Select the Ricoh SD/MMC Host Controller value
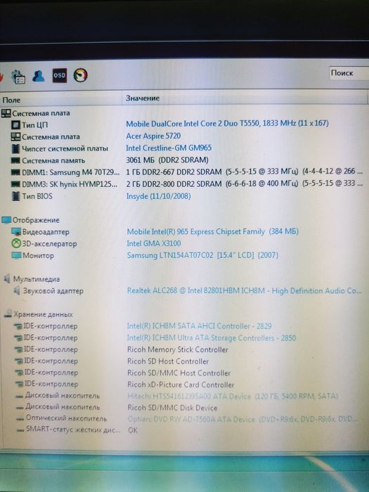Image resolution: width=369 pixels, height=492 pixels. [179, 373]
